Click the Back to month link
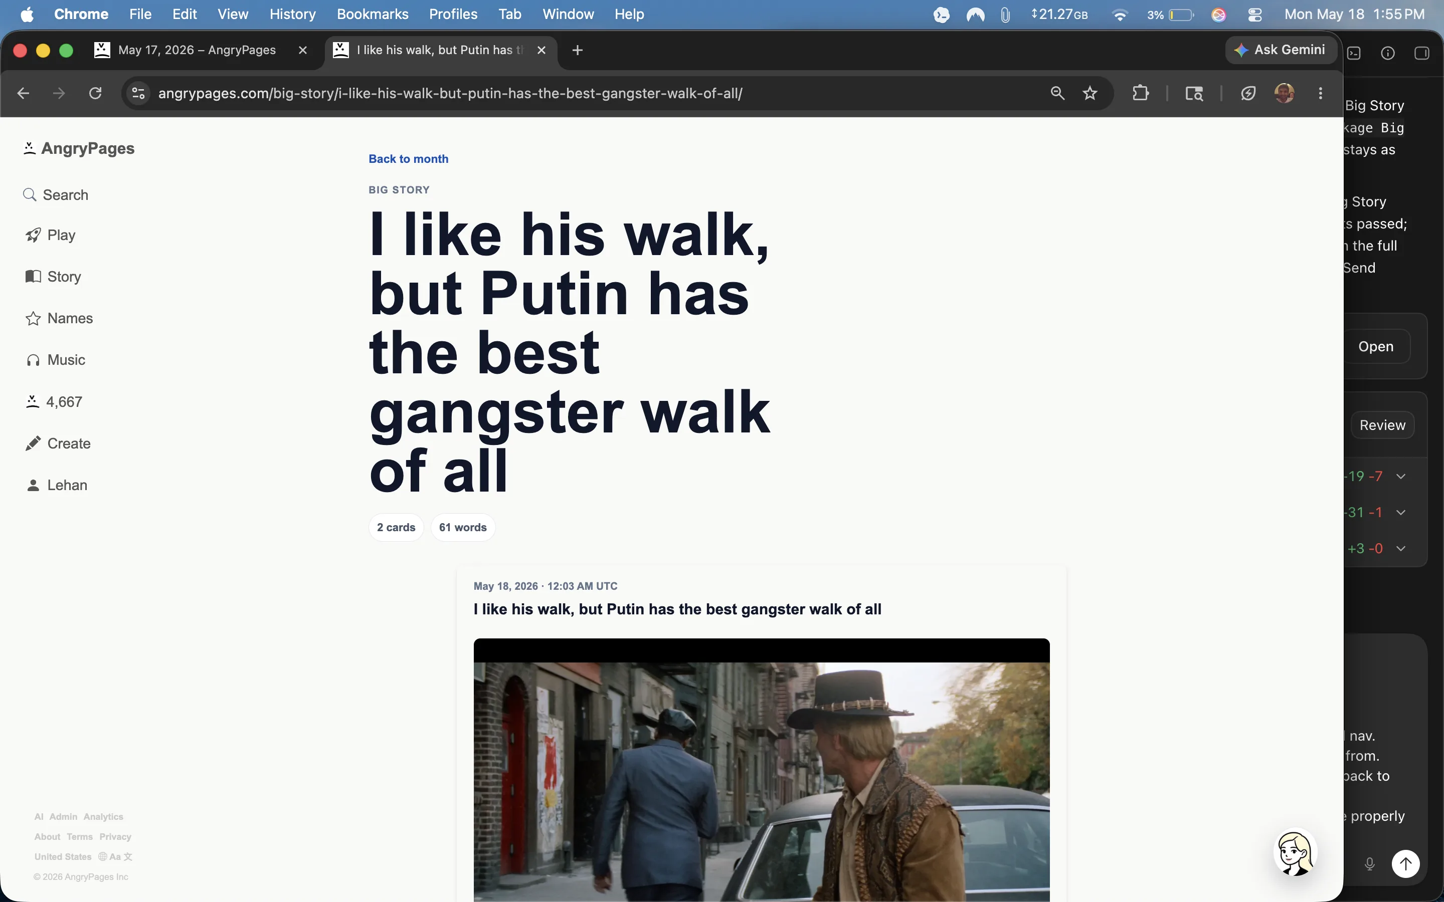This screenshot has height=902, width=1444. coord(408,159)
